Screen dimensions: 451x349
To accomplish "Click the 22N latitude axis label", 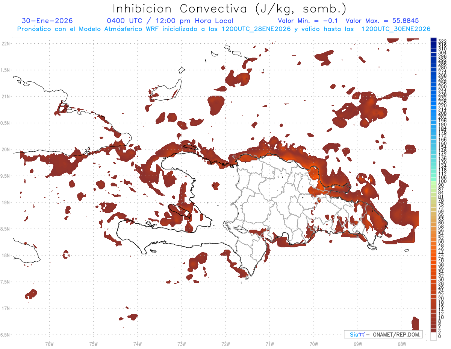I will (6, 44).
